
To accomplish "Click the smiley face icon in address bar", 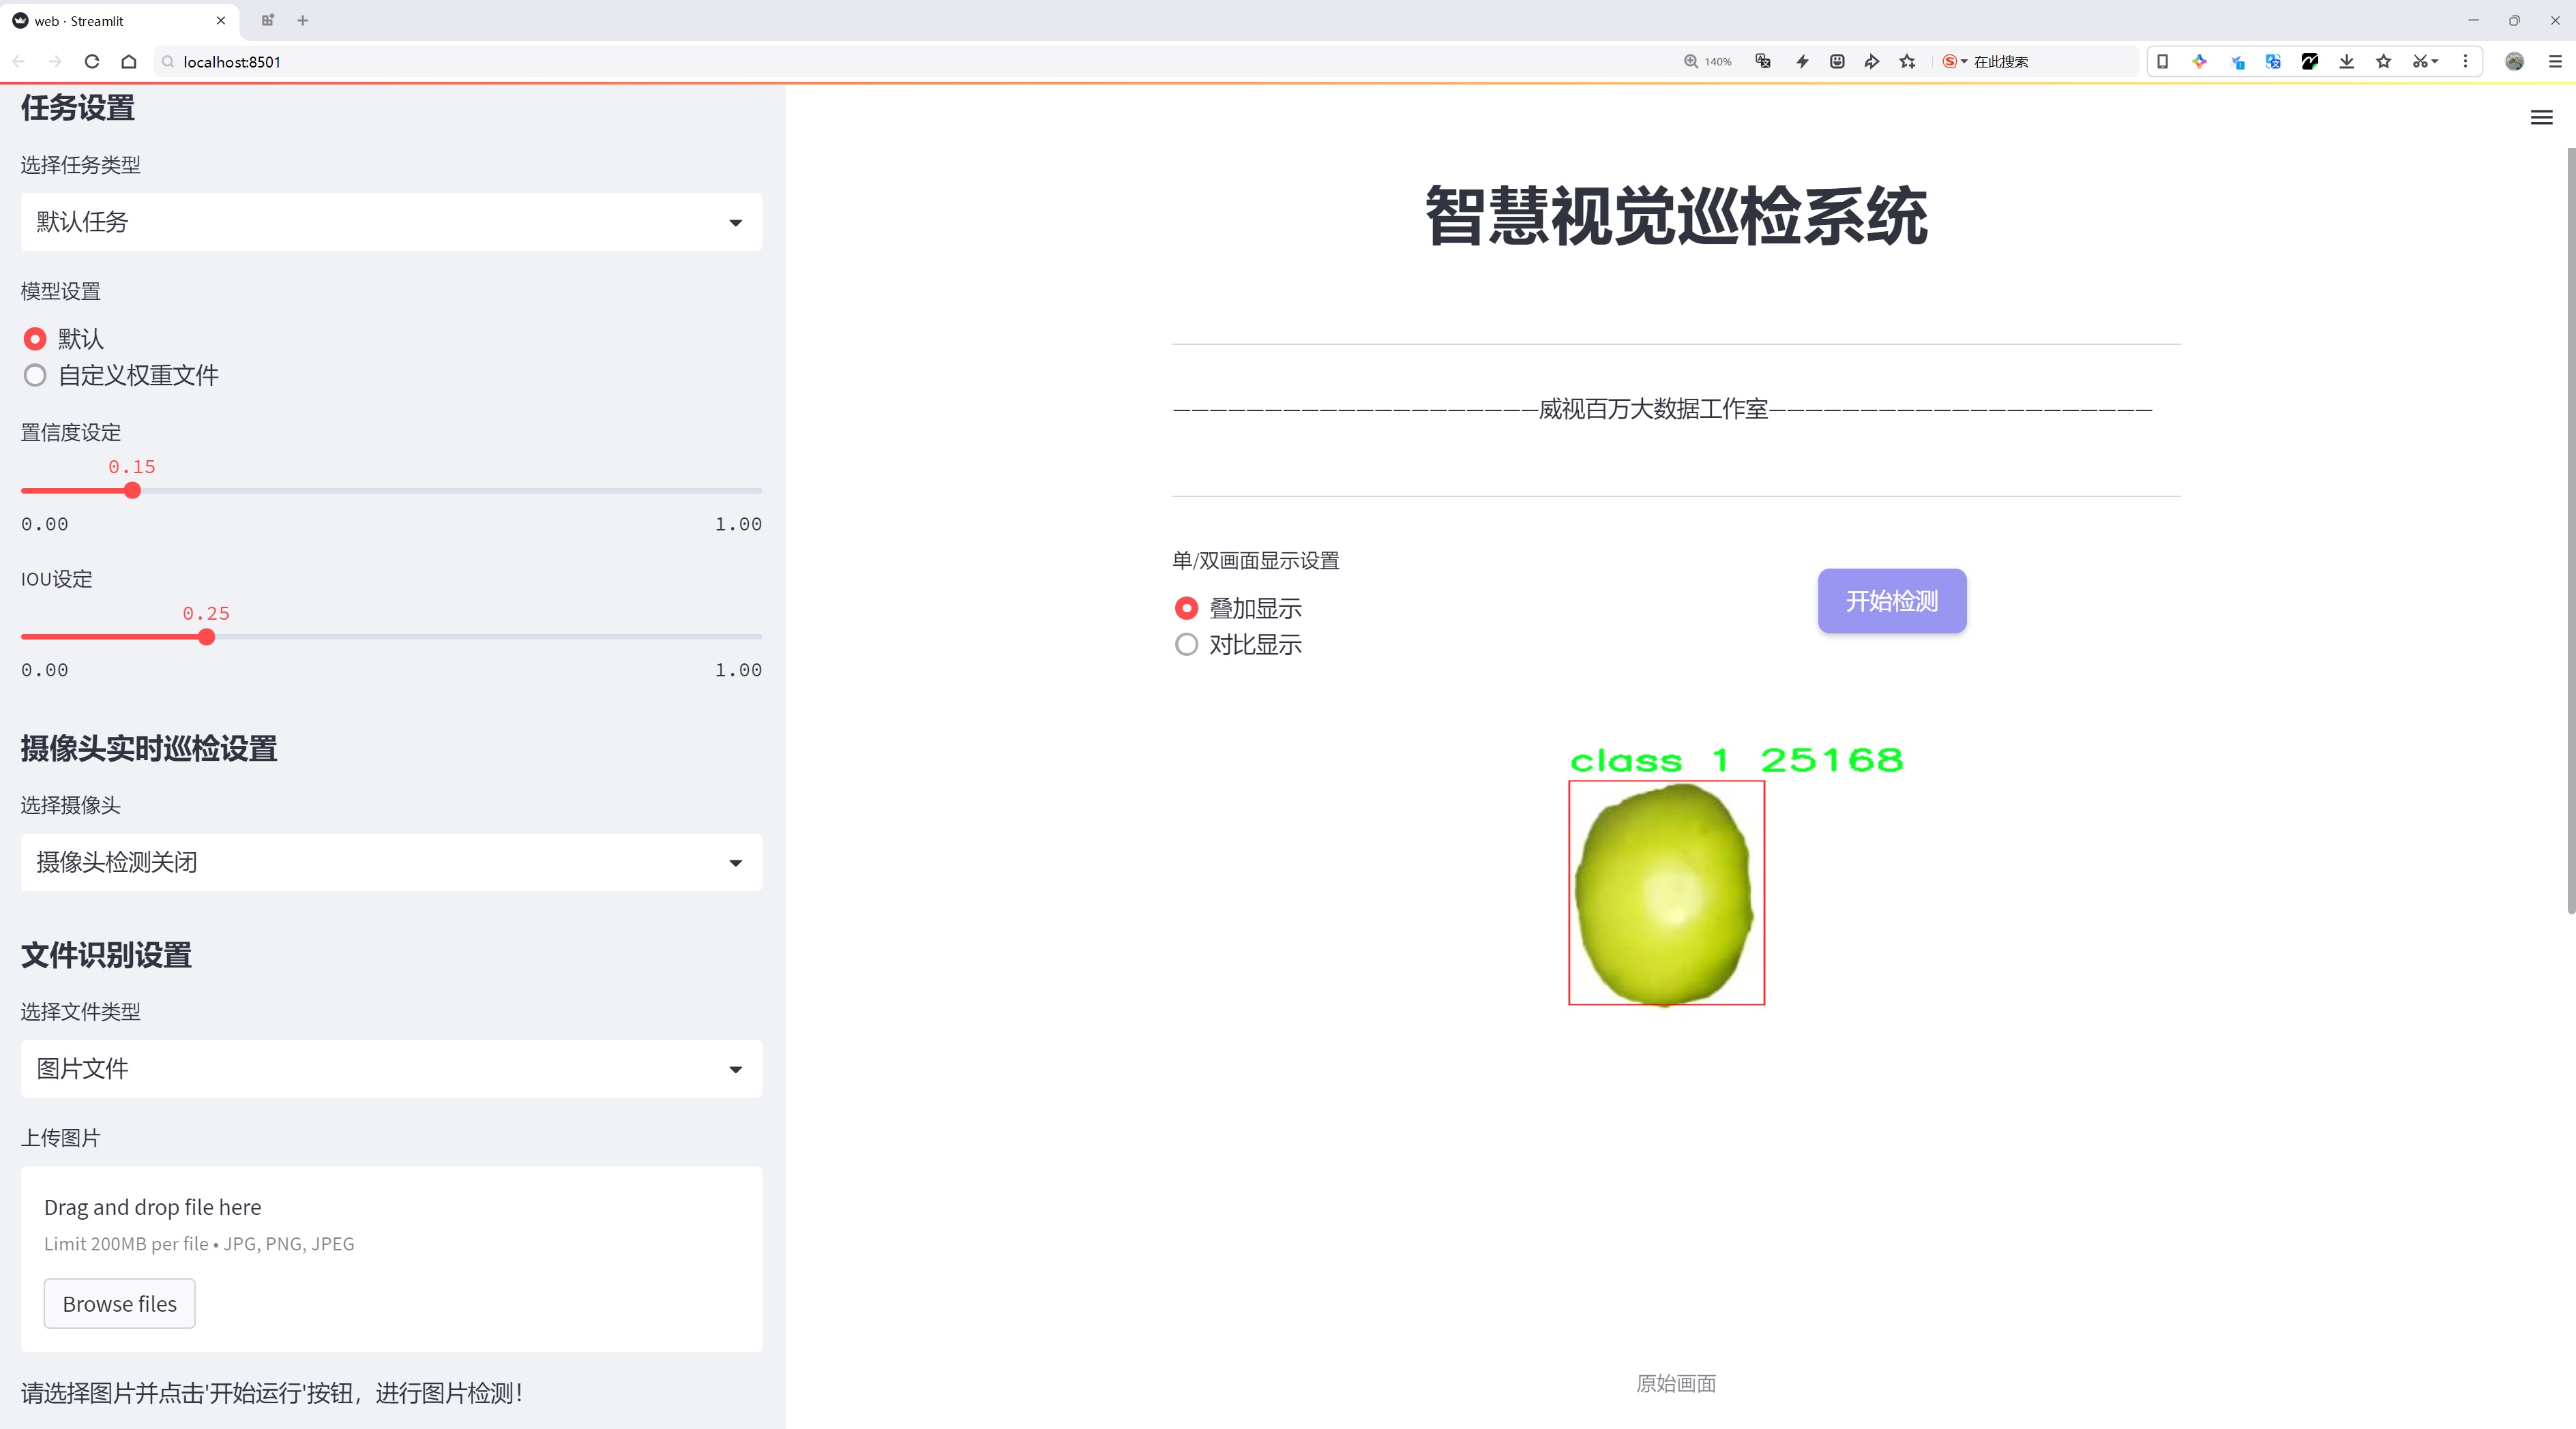I will pyautogui.click(x=1837, y=61).
